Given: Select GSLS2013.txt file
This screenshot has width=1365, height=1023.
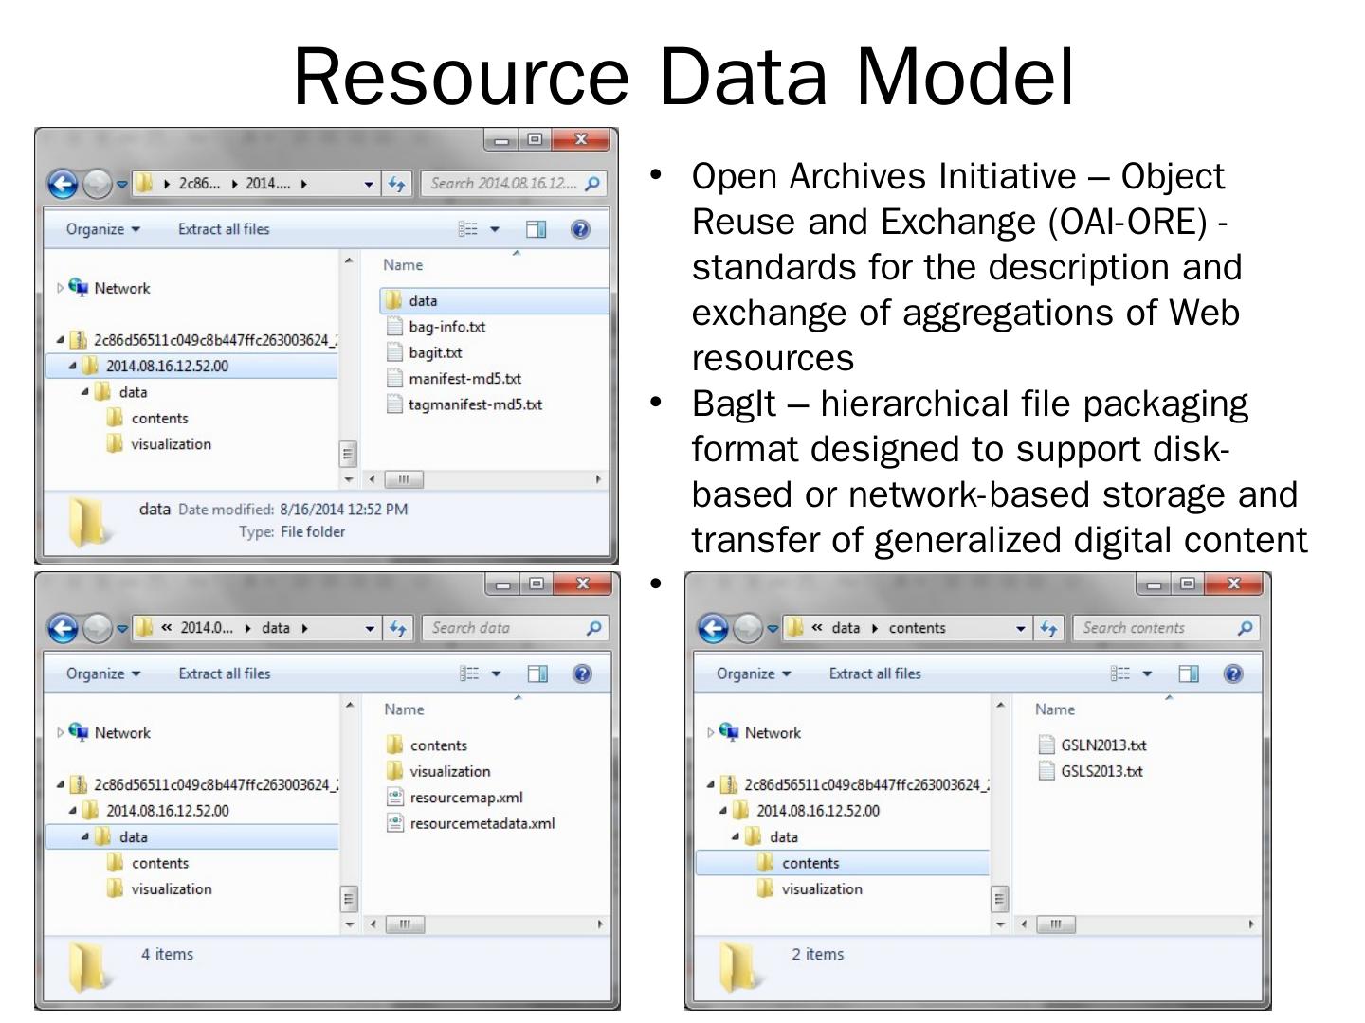Looking at the screenshot, I should [x=1091, y=771].
